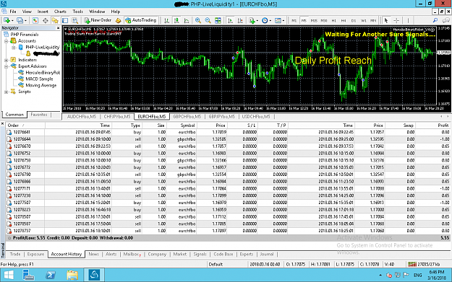This screenshot has height=282, width=452.
Task: Select the M1 timeframe
Action: click(294, 20)
